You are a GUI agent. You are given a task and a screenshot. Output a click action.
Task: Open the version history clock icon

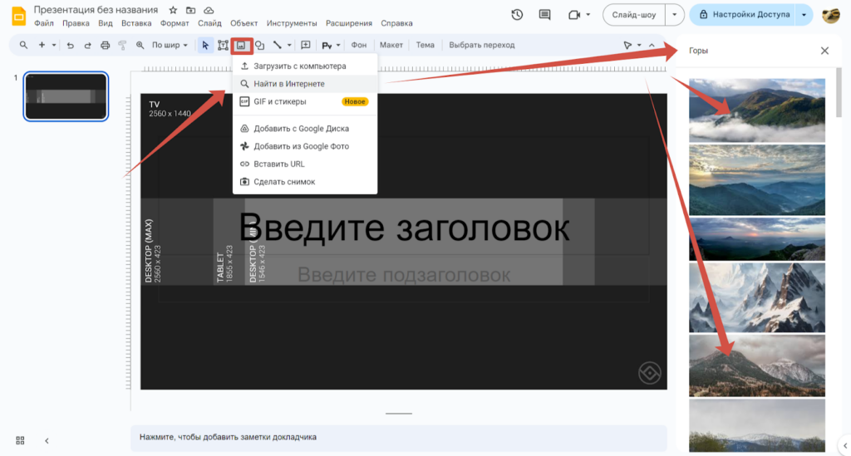point(517,15)
